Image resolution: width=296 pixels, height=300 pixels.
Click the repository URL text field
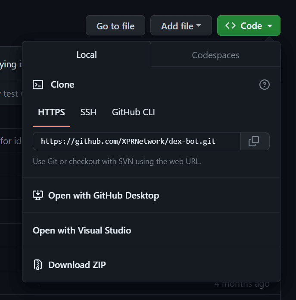[137, 141]
